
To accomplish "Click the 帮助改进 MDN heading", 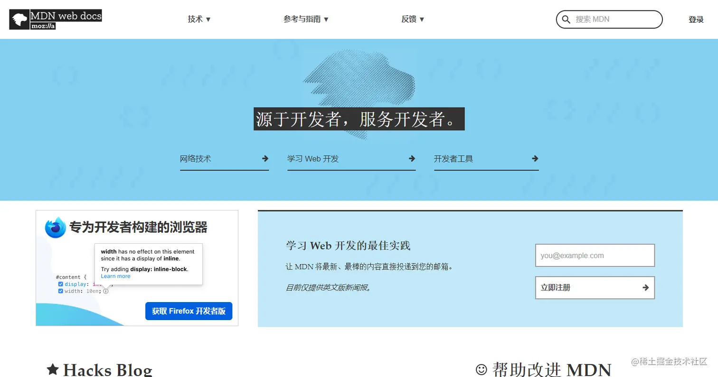I will coord(552,369).
